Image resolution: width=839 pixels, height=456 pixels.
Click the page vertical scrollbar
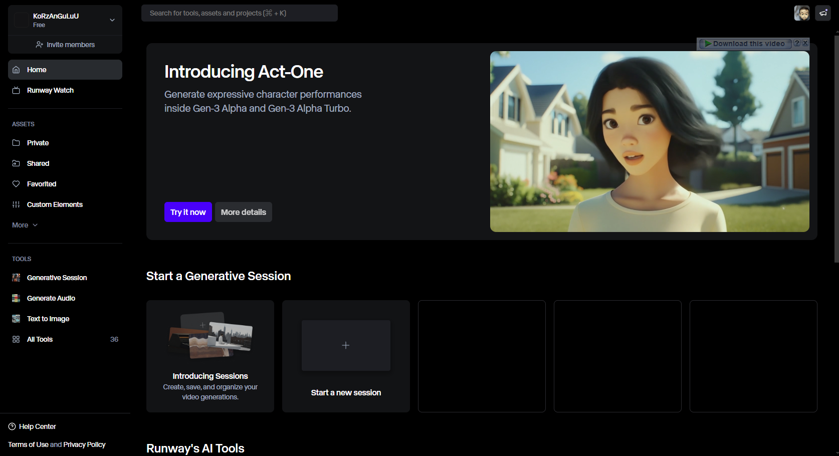(836, 148)
